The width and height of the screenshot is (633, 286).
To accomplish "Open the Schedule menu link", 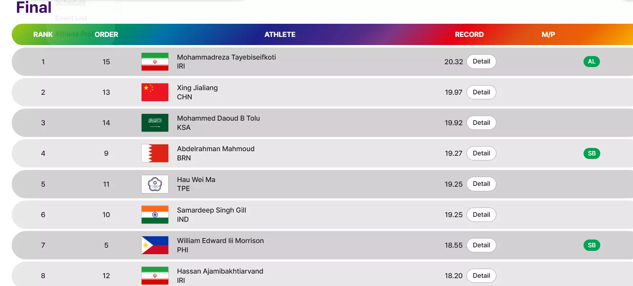I will pyautogui.click(x=70, y=3).
